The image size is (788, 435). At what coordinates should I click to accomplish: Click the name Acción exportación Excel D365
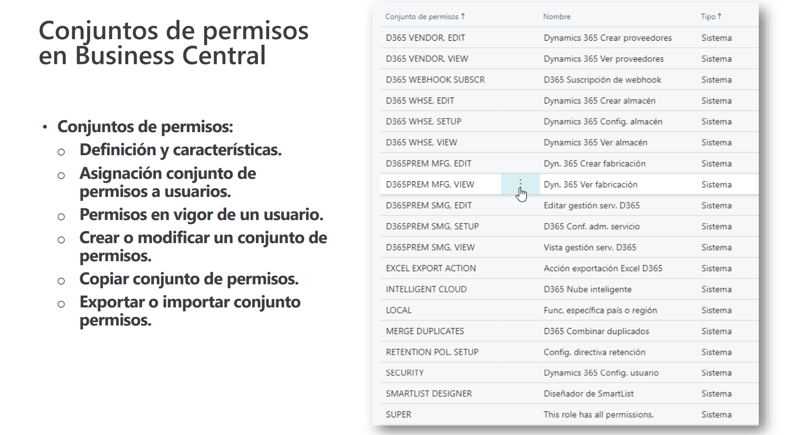tap(603, 268)
